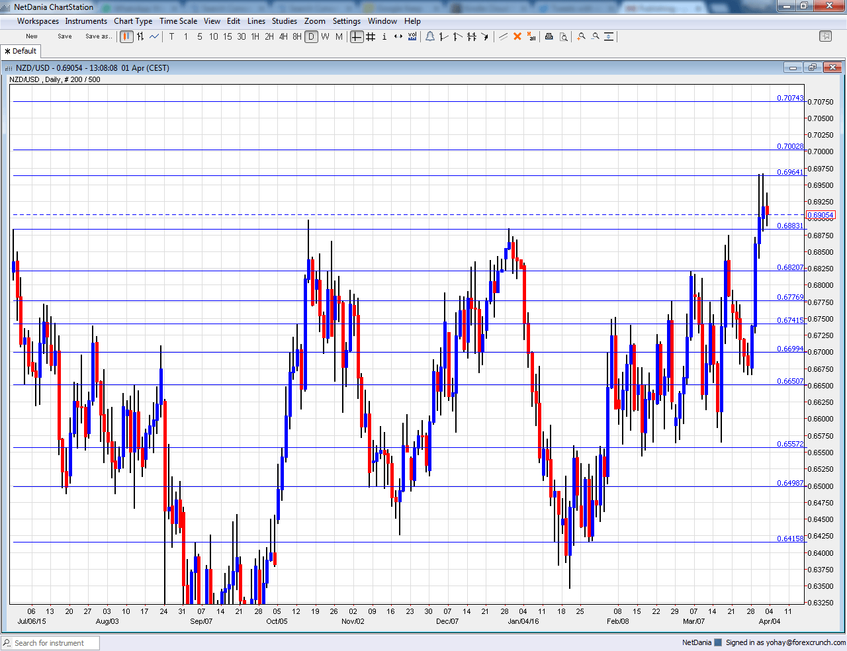The height and width of the screenshot is (651, 847).
Task: Show volume with the vol icon
Action: [412, 36]
